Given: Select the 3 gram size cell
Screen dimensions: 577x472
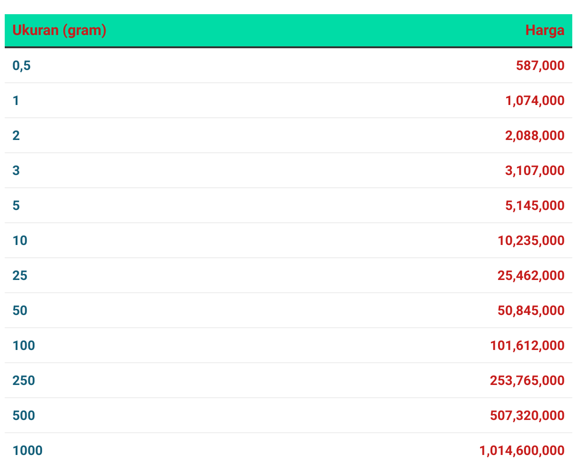Looking at the screenshot, I should click(x=16, y=170).
